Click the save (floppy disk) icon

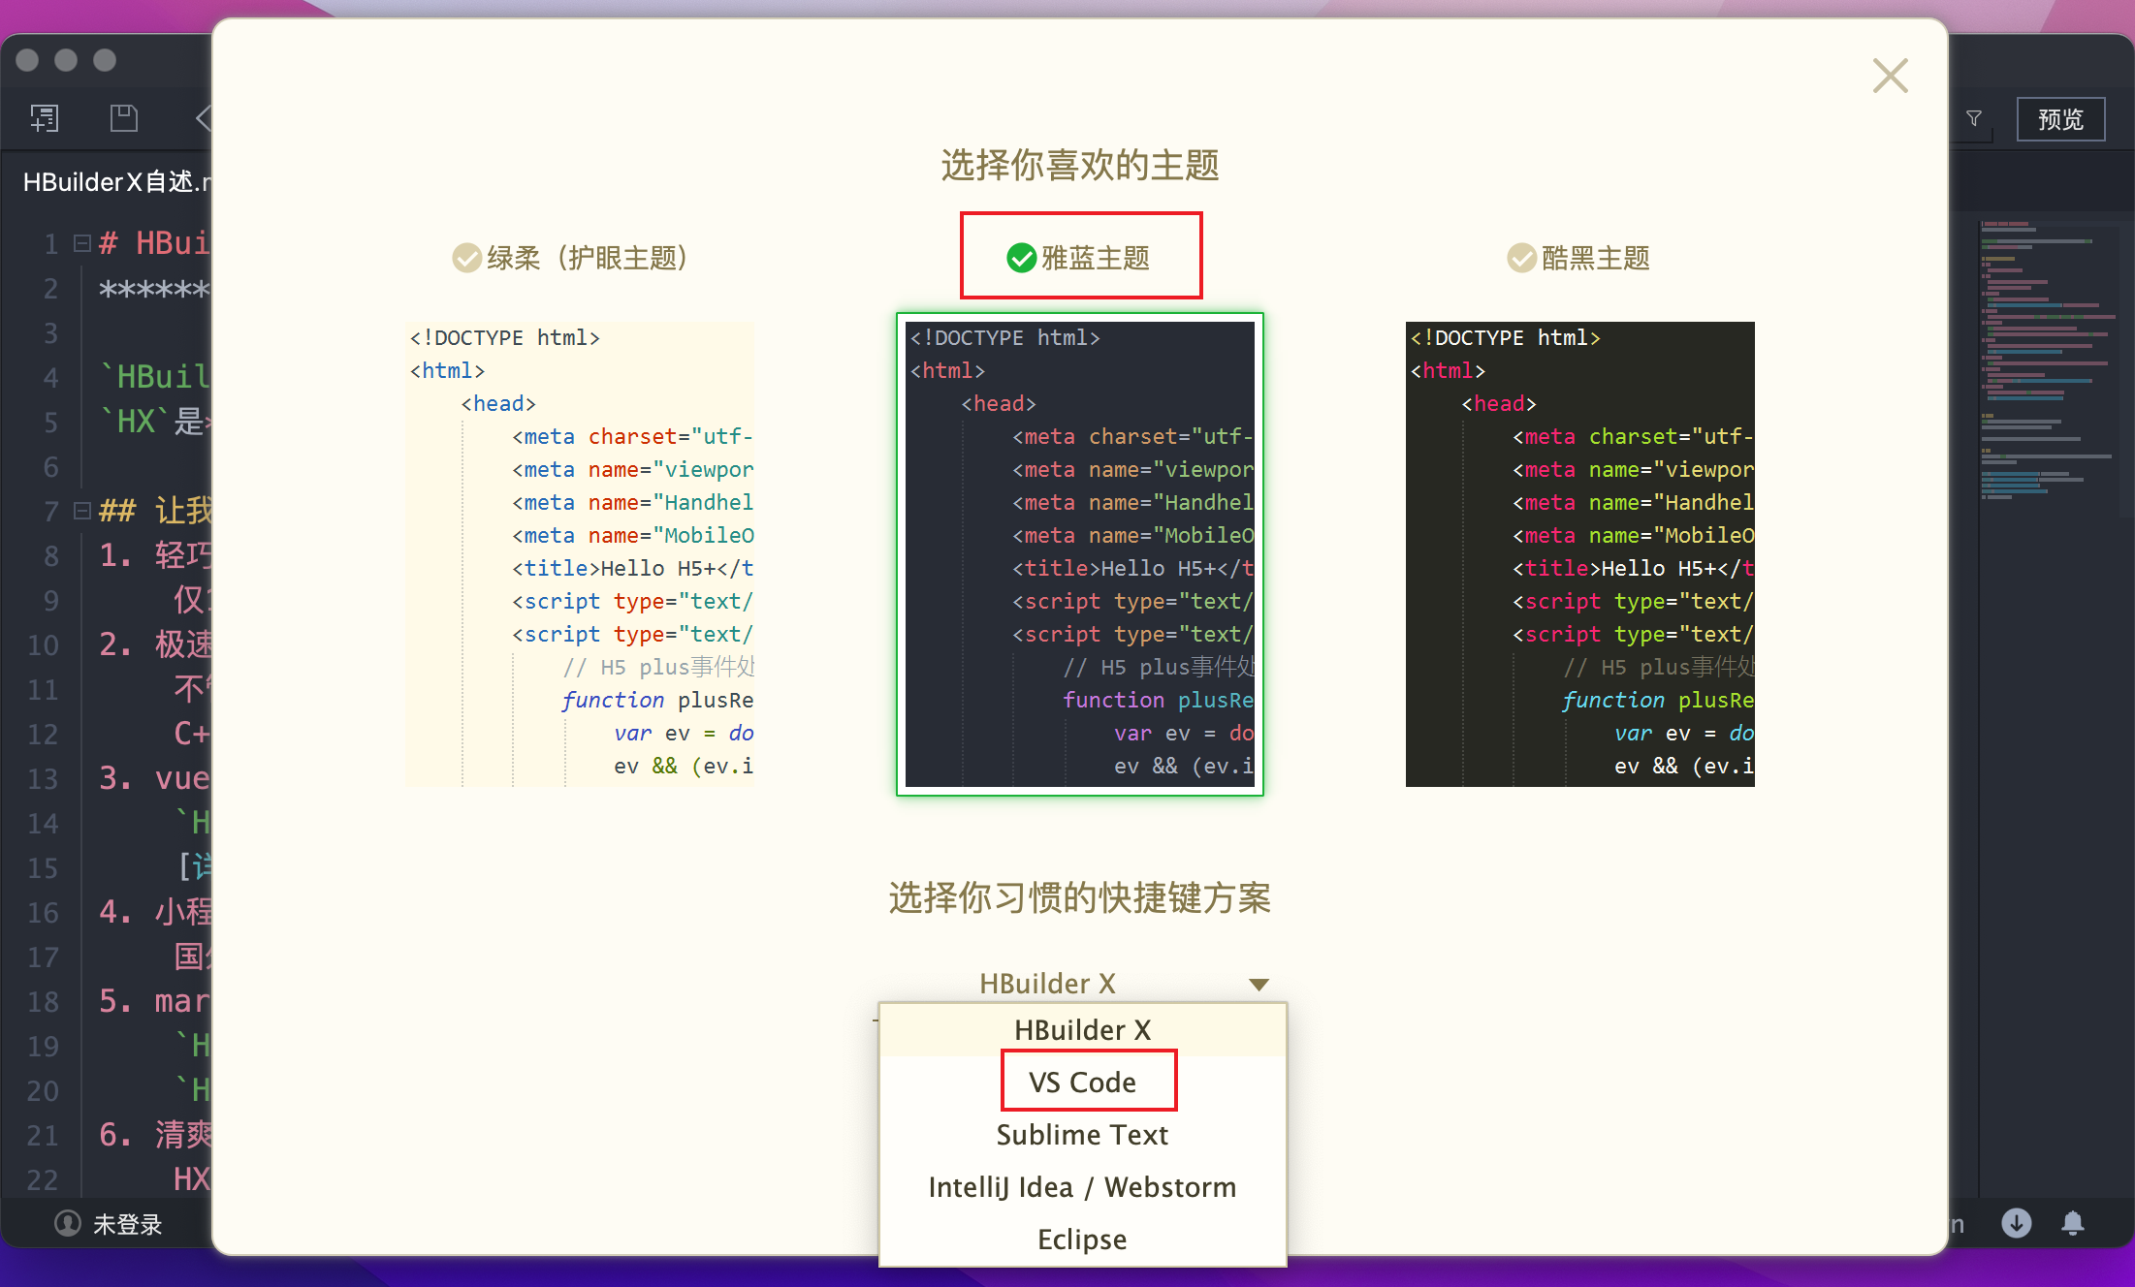pos(123,117)
